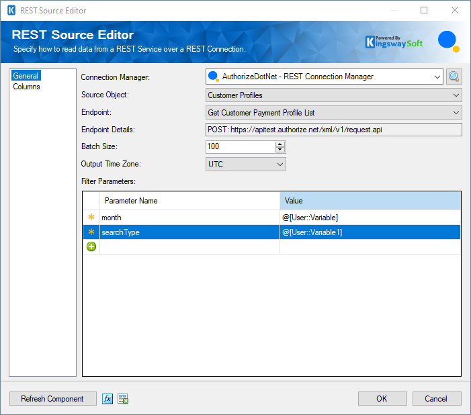The image size is (471, 415).
Task: Click the expression fx icon
Action: [108, 399]
